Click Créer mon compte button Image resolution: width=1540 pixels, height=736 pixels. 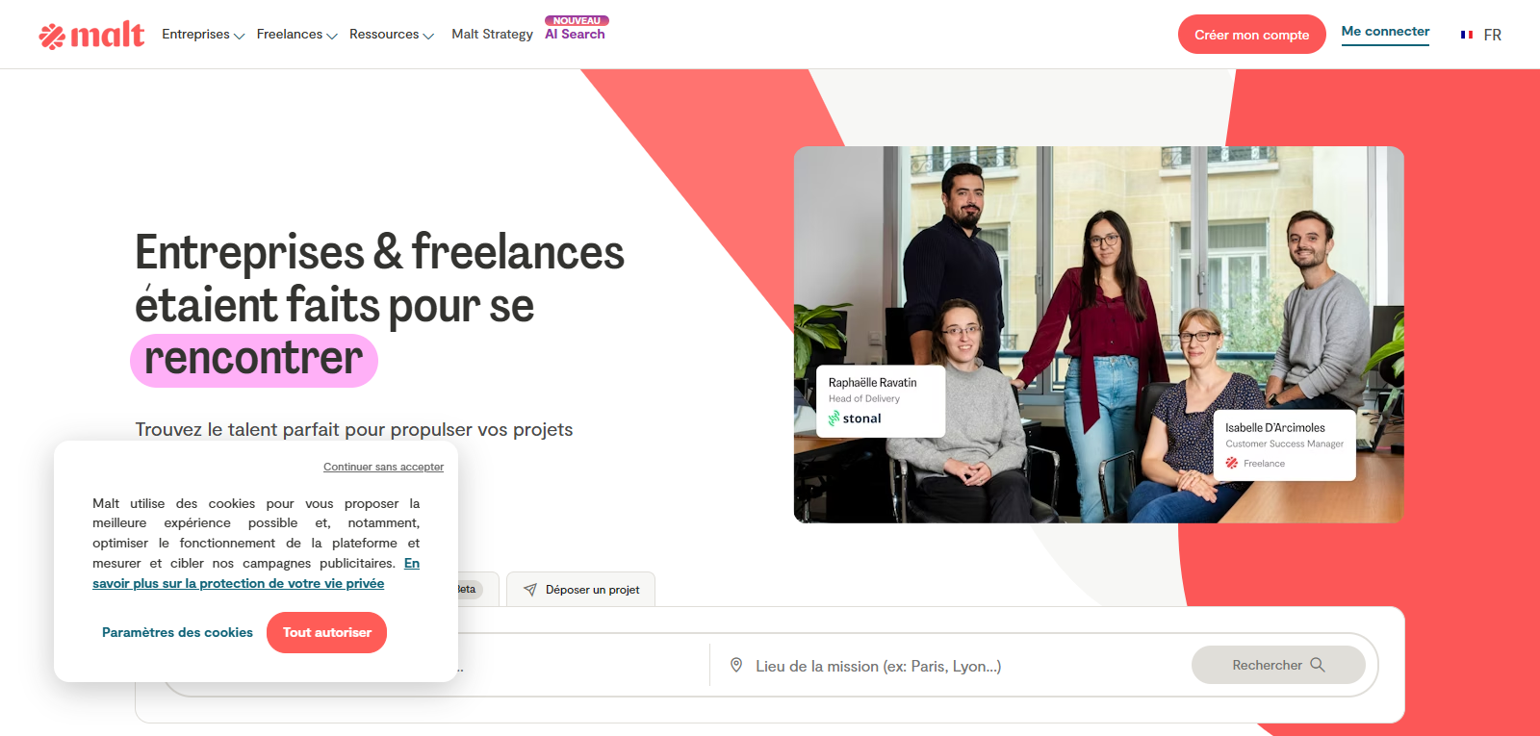pyautogui.click(x=1252, y=35)
